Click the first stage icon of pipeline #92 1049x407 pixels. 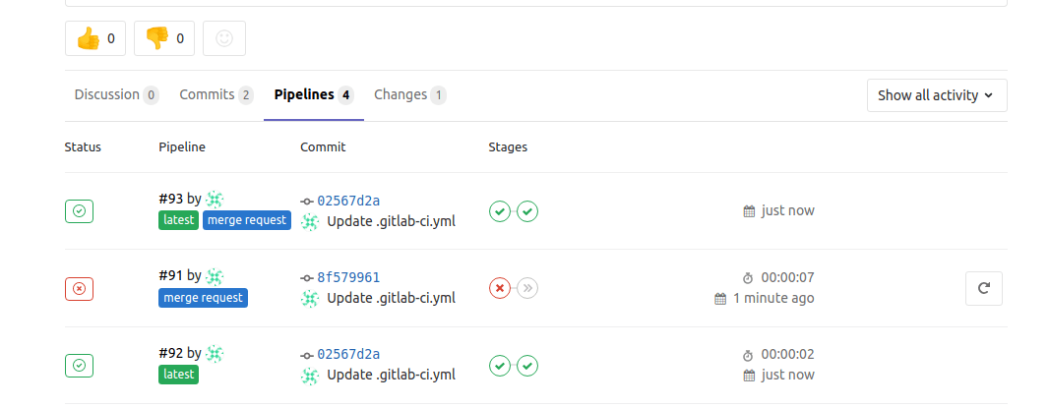click(x=500, y=366)
